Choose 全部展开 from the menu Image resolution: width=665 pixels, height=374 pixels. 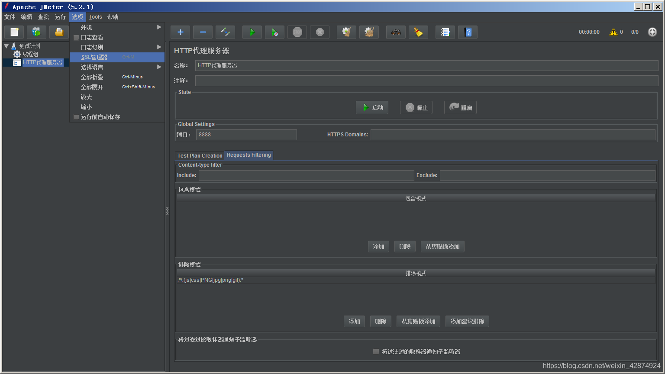(x=117, y=87)
